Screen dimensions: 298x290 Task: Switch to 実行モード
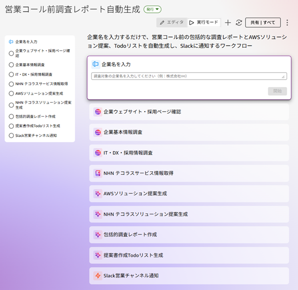click(203, 23)
